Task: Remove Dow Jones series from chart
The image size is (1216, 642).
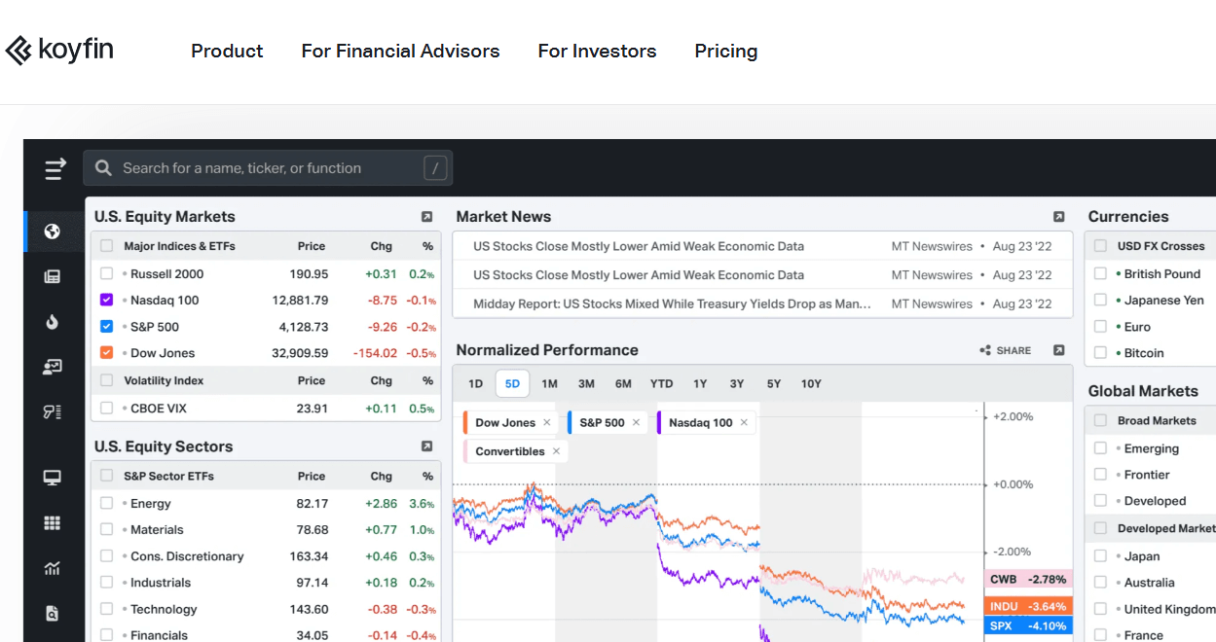Action: (547, 422)
